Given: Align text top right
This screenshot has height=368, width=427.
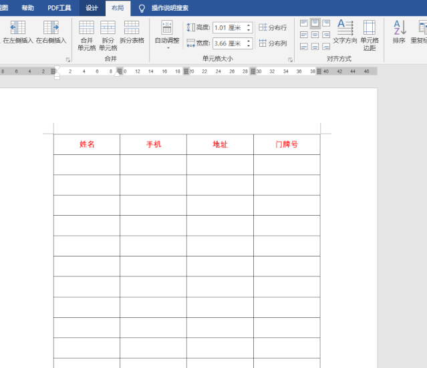Looking at the screenshot, I should [326, 23].
